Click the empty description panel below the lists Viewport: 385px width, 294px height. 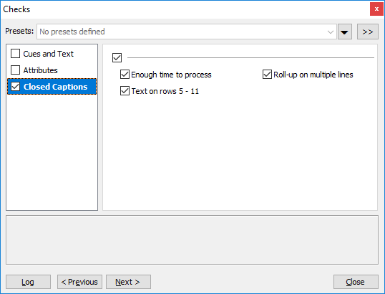[192, 240]
